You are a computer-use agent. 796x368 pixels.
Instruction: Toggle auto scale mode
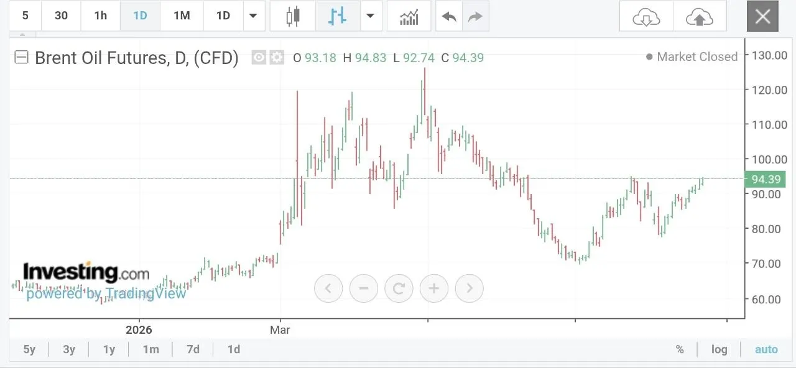[x=766, y=349]
